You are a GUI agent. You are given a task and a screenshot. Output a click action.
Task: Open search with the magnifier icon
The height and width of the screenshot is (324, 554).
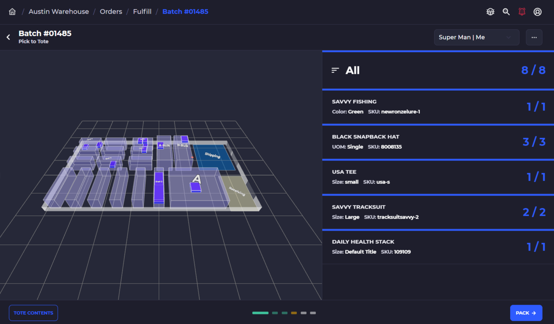506,12
